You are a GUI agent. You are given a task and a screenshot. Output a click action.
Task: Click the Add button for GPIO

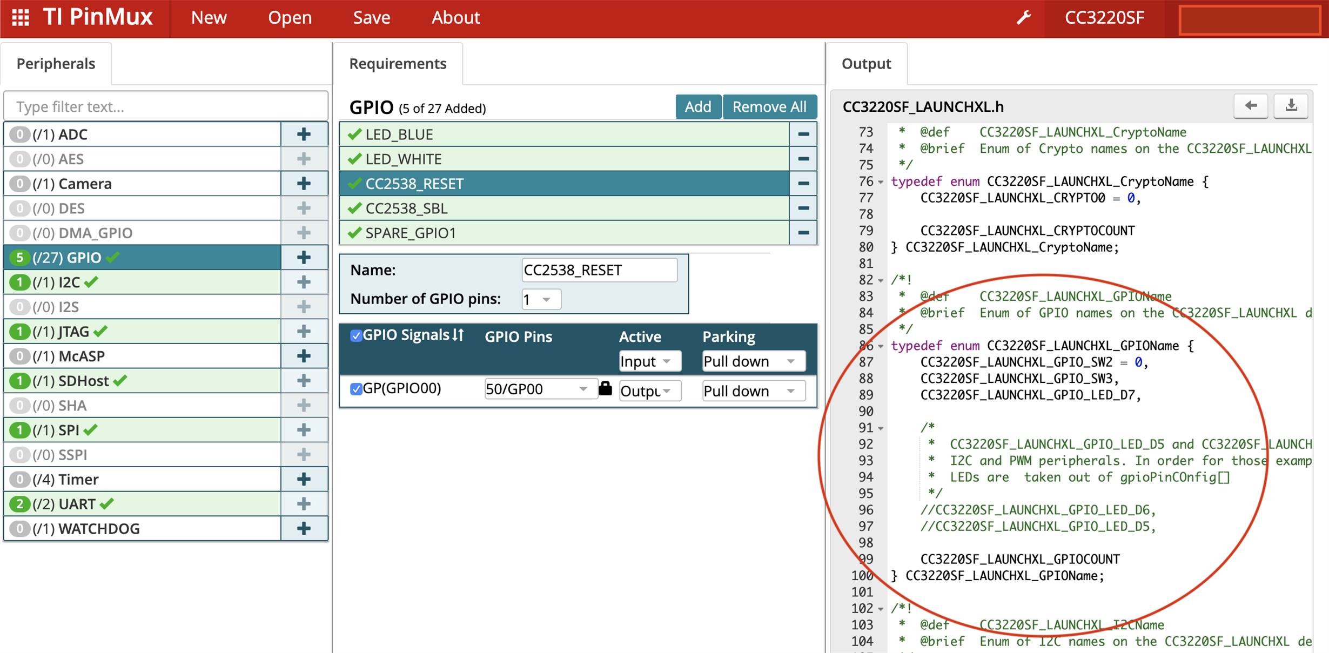click(697, 106)
